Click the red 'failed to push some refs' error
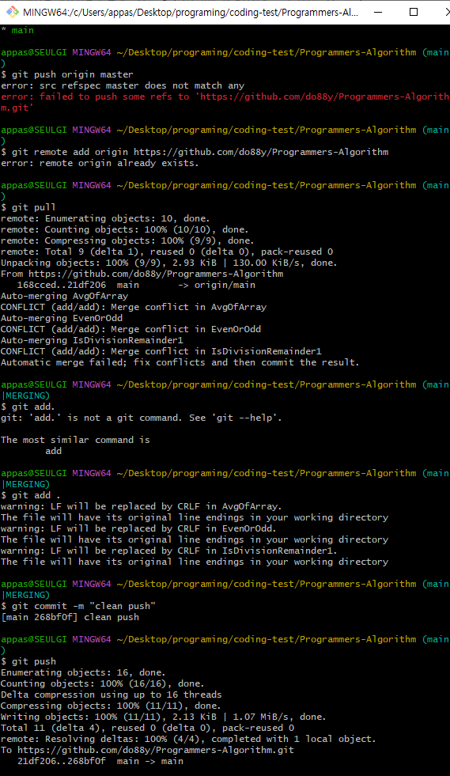Screen dimensions: 450x776 coord(225,102)
